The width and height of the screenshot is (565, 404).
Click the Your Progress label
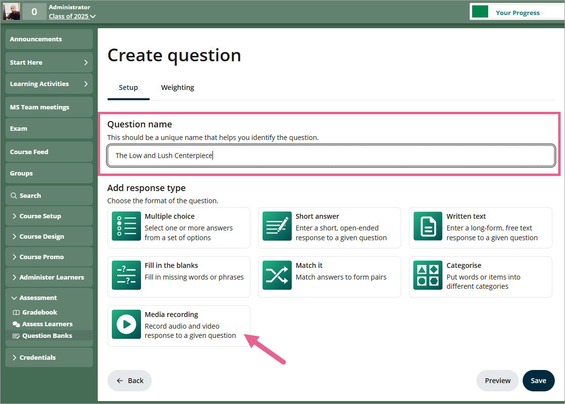[x=518, y=13]
